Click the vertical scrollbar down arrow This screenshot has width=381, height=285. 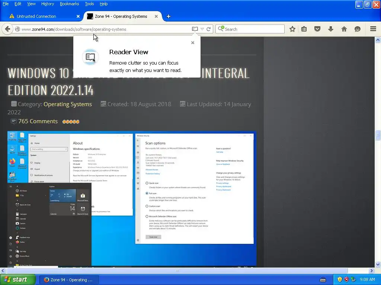pos(378,264)
